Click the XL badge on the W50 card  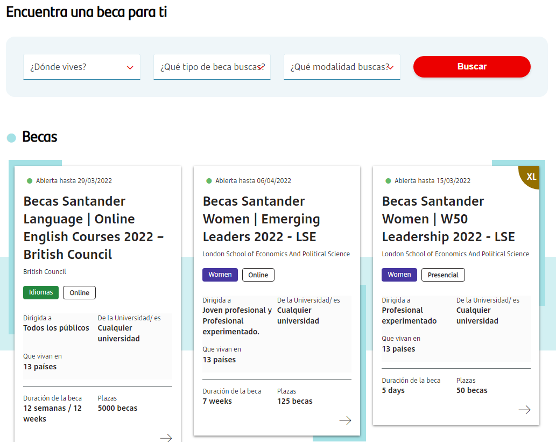click(531, 176)
